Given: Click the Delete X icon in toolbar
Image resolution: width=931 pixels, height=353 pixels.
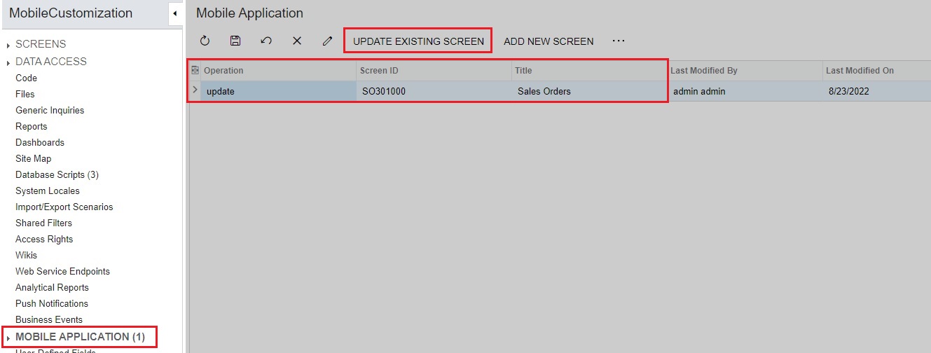Looking at the screenshot, I should [297, 41].
